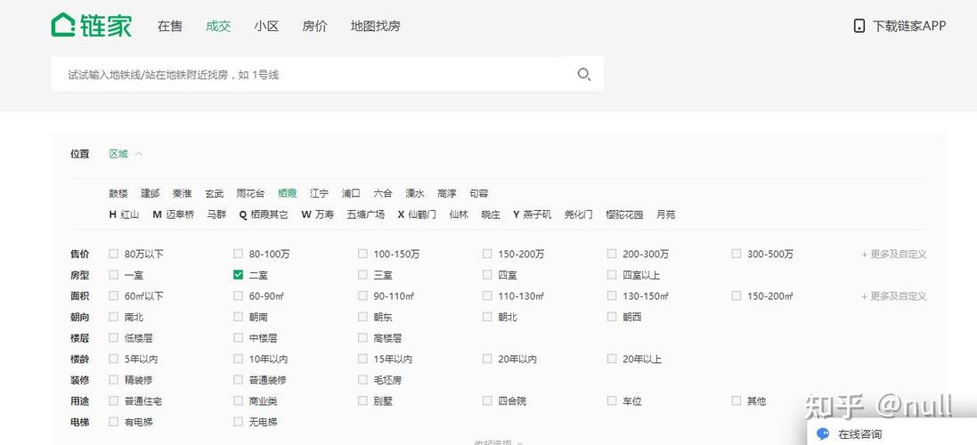
Task: Select the 栖霞 district
Action: 288,193
